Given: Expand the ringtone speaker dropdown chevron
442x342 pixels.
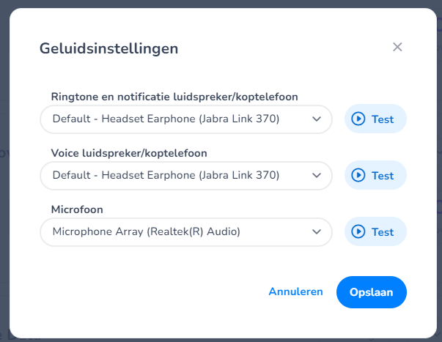Looking at the screenshot, I should 317,119.
